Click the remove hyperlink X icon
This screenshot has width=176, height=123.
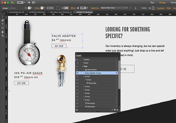coord(130,8)
